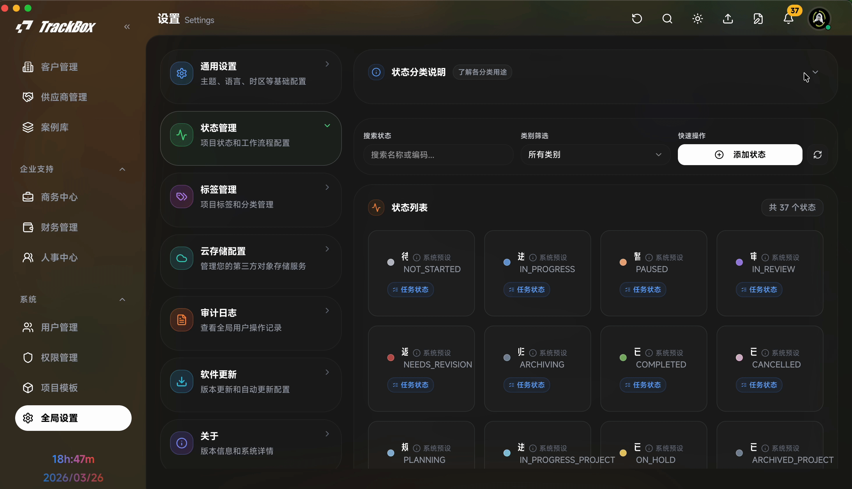Expand 云存储配置 with its chevron
Viewport: 852px width, 489px height.
(x=327, y=249)
